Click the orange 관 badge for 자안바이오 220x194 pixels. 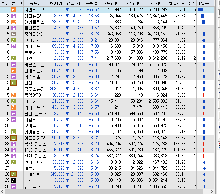[14, 10]
